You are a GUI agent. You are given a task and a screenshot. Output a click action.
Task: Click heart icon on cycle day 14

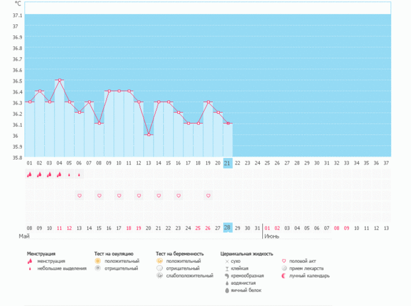[158, 195]
